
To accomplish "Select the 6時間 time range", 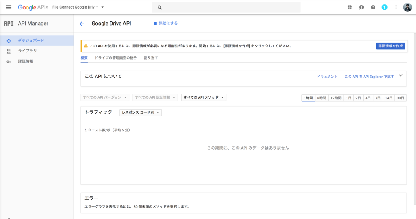I will [322, 98].
